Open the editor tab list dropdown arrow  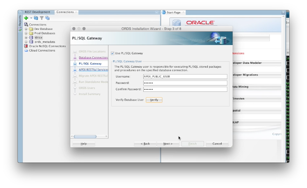click(283, 12)
